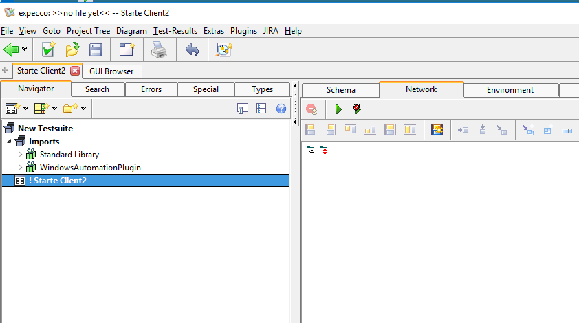The height and width of the screenshot is (323, 579).
Task: Click the blue undo arrow icon
Action: [192, 49]
